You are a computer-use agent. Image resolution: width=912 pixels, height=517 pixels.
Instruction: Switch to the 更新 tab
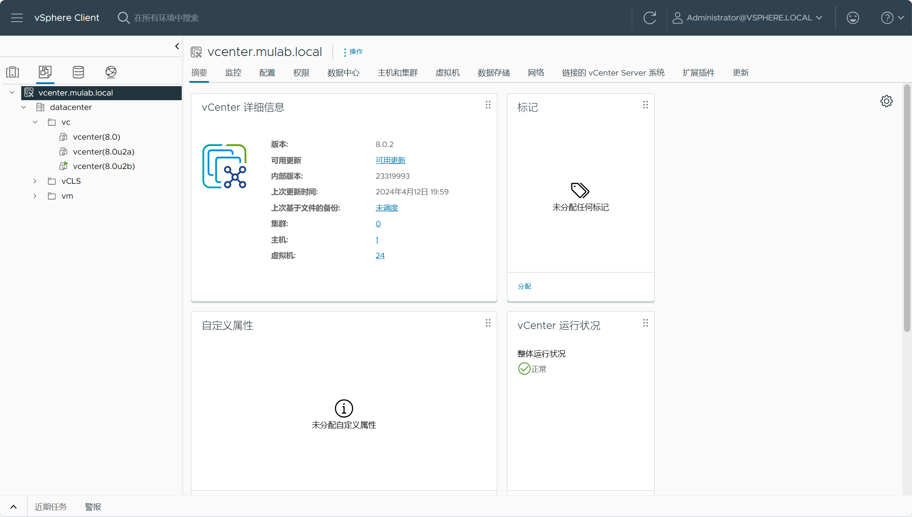(x=740, y=73)
